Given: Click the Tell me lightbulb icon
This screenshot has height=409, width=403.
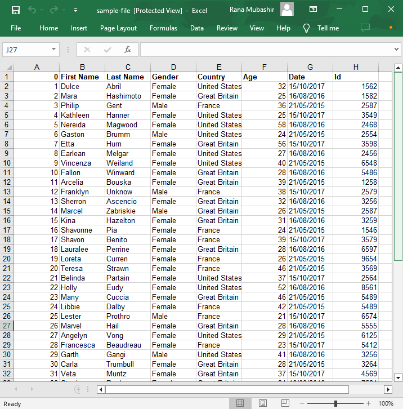Looking at the screenshot, I should click(x=307, y=28).
